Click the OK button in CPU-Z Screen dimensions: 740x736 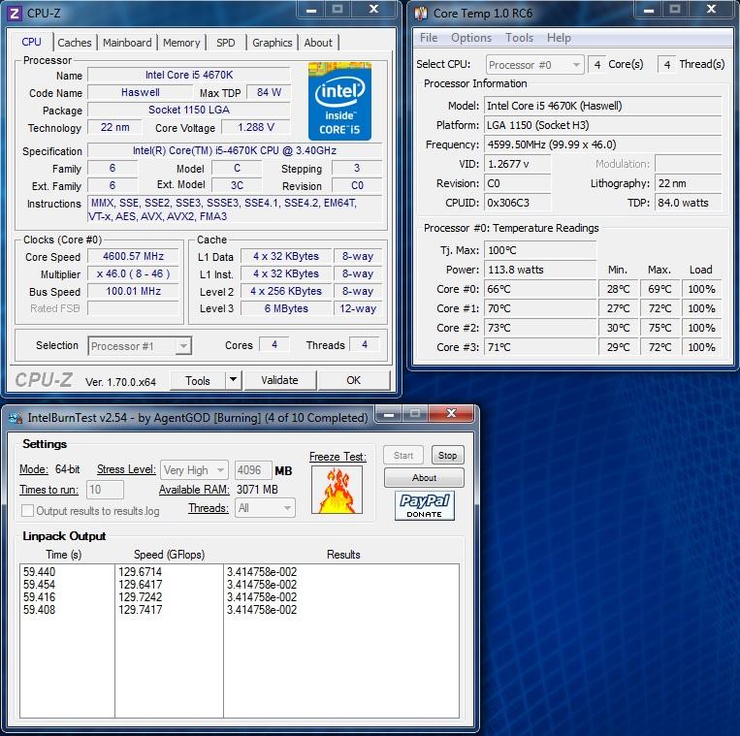(353, 380)
